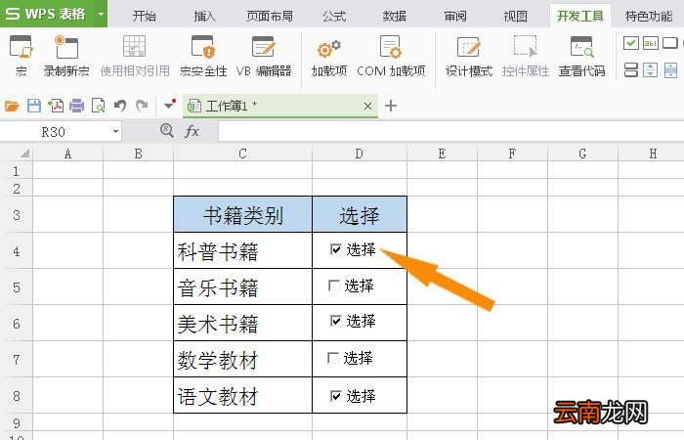Open Add-ins (加载项)

329,56
